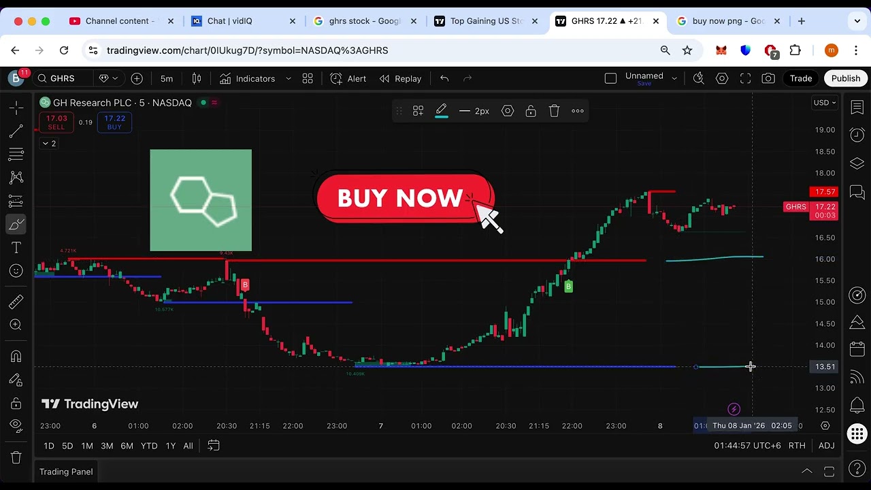Open the line color pencil in floating toolbar

coord(441,111)
